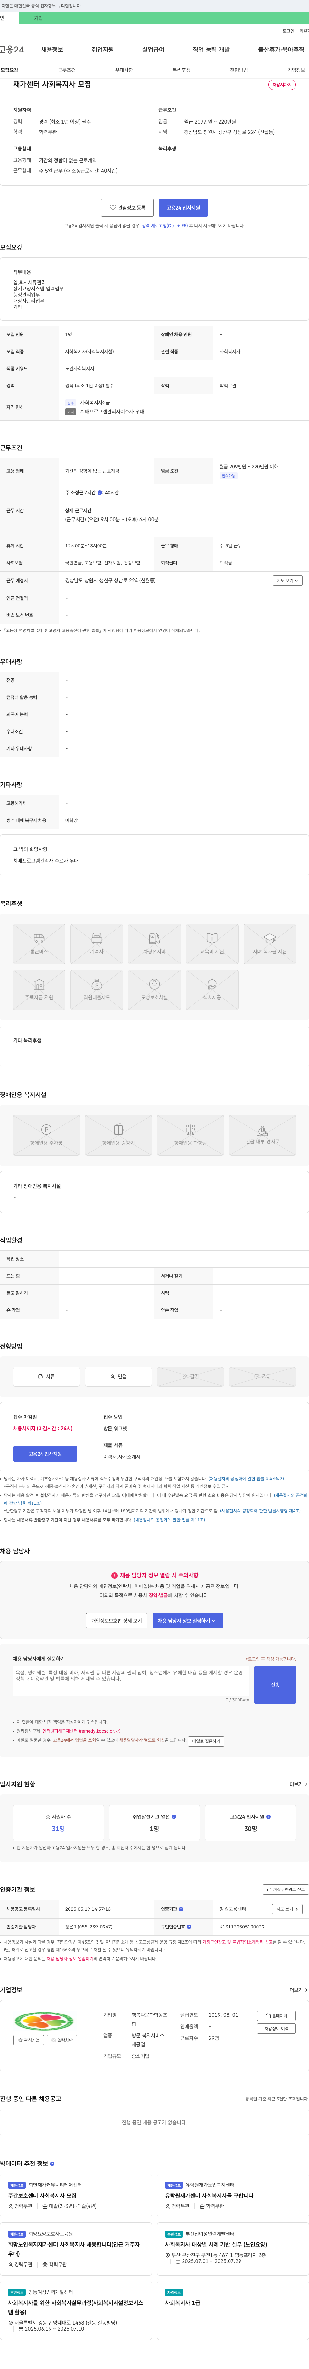Image resolution: width=309 pixels, height=2369 pixels.
Task: Select the 면접 screening method box
Action: click(119, 1376)
